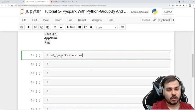Click the Python 3 kernel idle circle
Image resolution: width=195 pixels, height=110 pixels.
click(173, 20)
